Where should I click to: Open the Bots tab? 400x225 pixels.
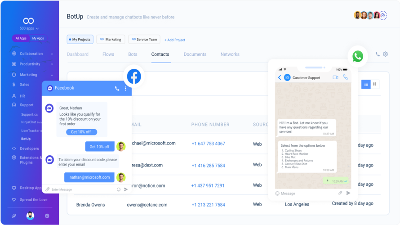click(x=133, y=54)
